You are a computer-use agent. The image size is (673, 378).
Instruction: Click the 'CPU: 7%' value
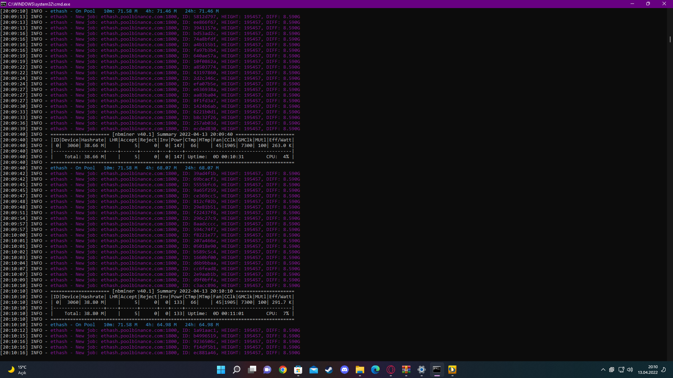click(x=278, y=314)
